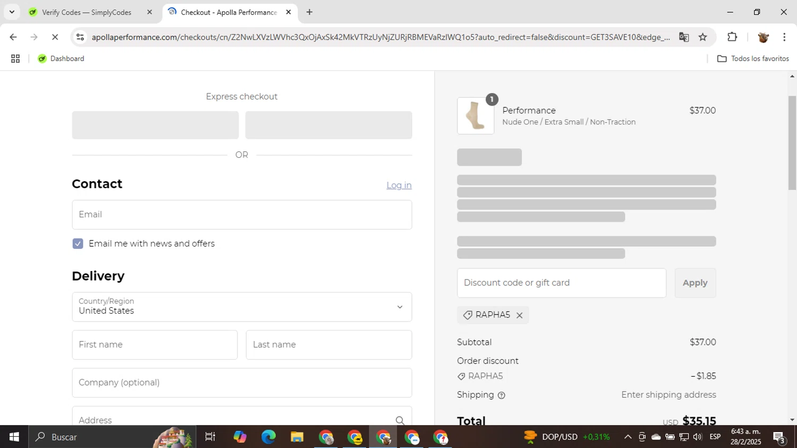Screen dimensions: 797x448
Task: Click the ESP language indicator
Action: pyautogui.click(x=715, y=437)
